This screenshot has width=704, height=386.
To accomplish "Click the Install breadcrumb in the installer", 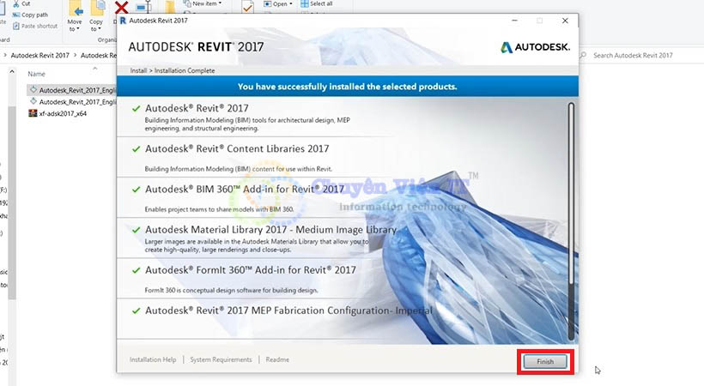I will coord(138,70).
